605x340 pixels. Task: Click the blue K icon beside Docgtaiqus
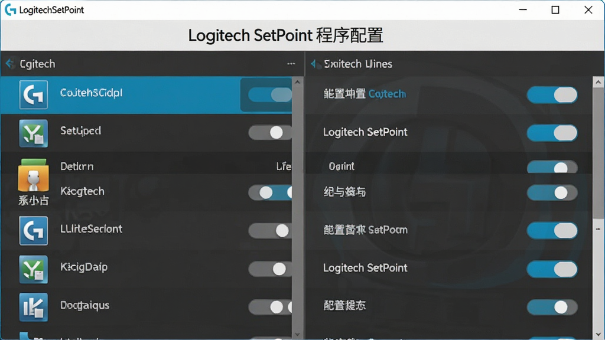[x=34, y=307]
